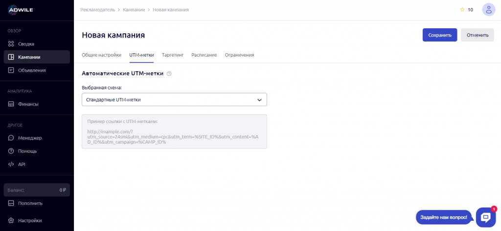Screen dimensions: 501x231
Task: Click the help icon beside Автоматические UTM-метки
Action: pos(169,74)
